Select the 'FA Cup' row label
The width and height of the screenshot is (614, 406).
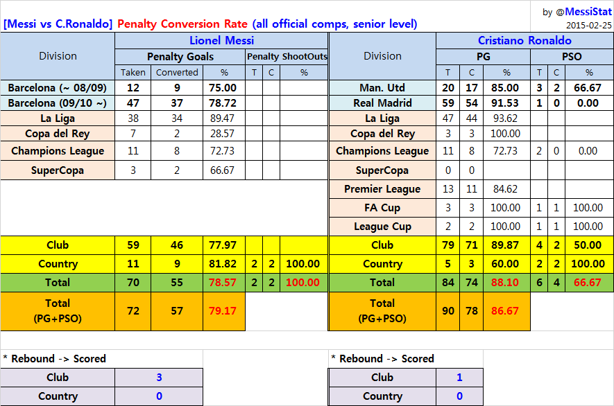point(382,208)
